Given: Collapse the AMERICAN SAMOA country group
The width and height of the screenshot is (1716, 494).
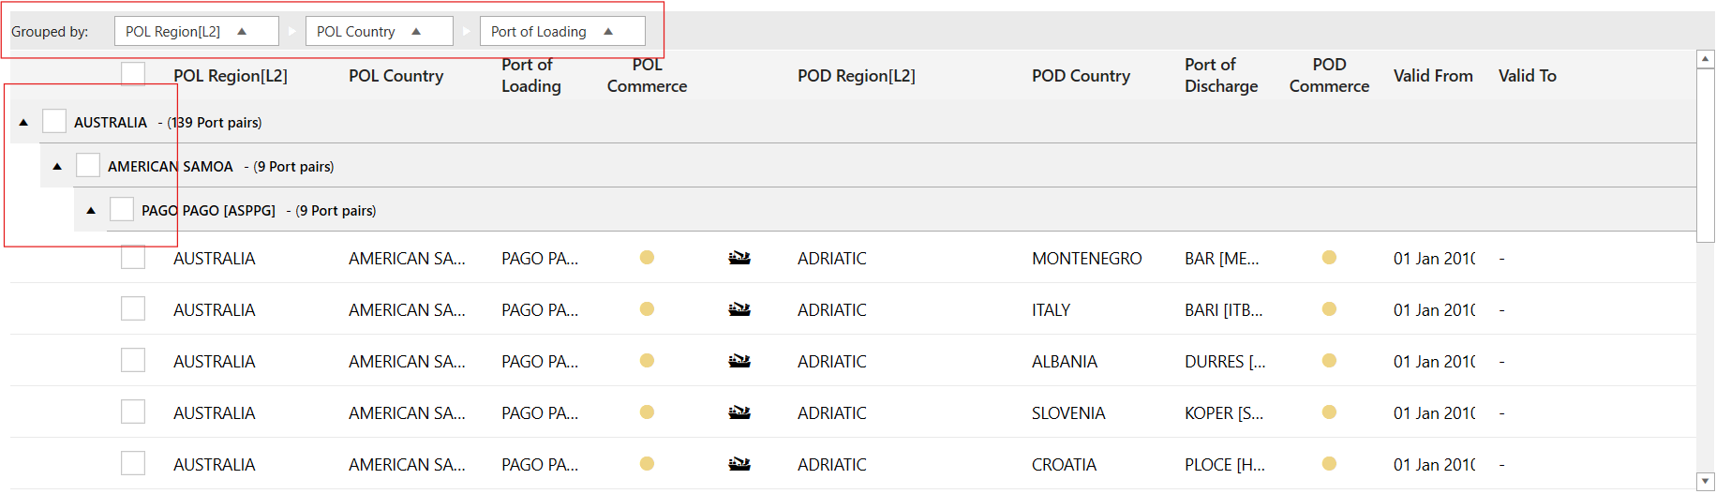Looking at the screenshot, I should pos(57,166).
